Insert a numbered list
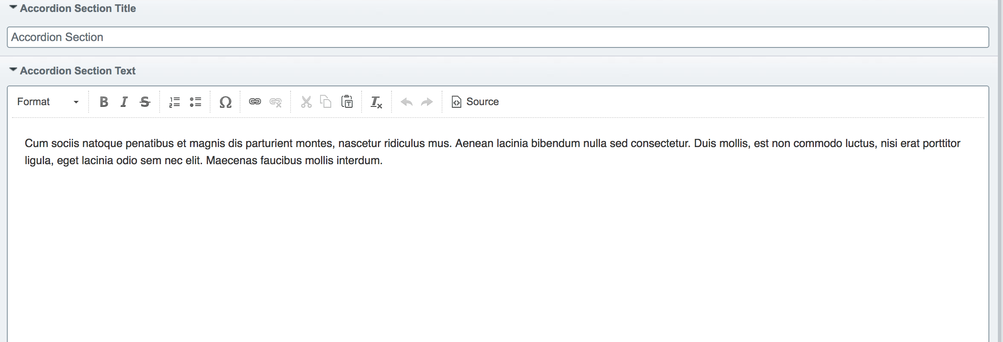Viewport: 1003px width, 342px height. [175, 102]
